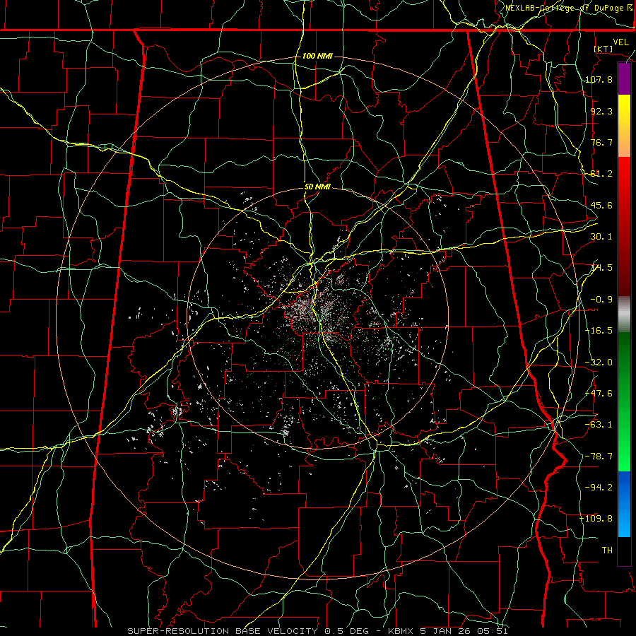Click the -94.2 velocity scale value

tap(599, 488)
